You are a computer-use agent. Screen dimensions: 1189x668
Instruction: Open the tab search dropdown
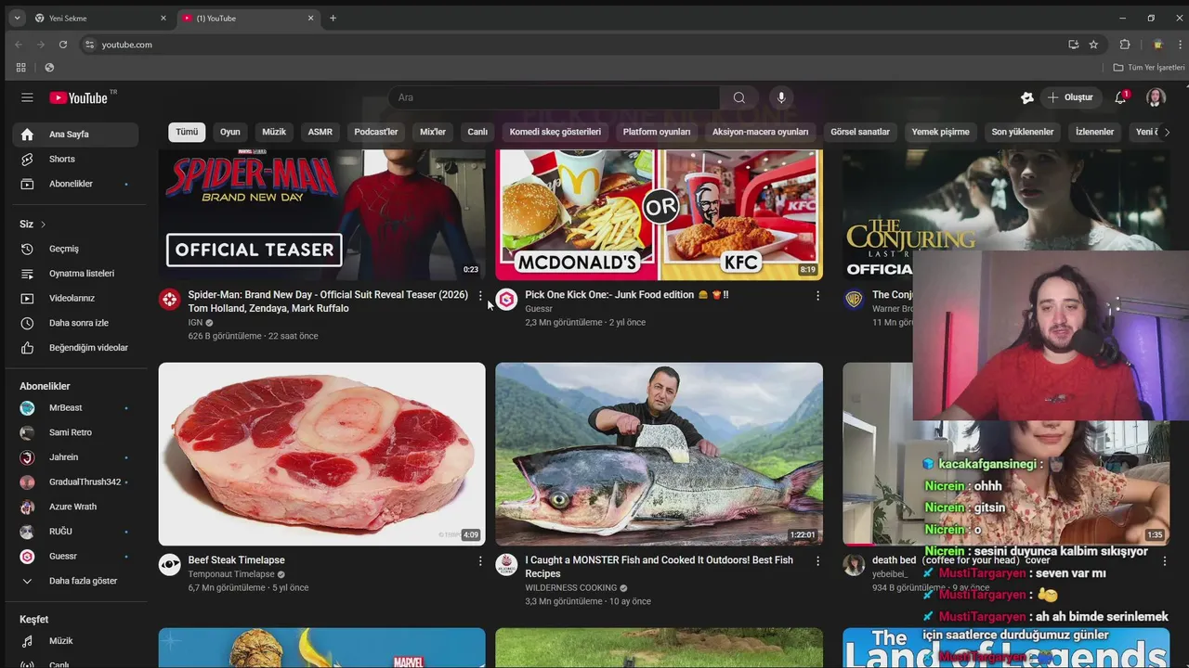[x=17, y=18]
